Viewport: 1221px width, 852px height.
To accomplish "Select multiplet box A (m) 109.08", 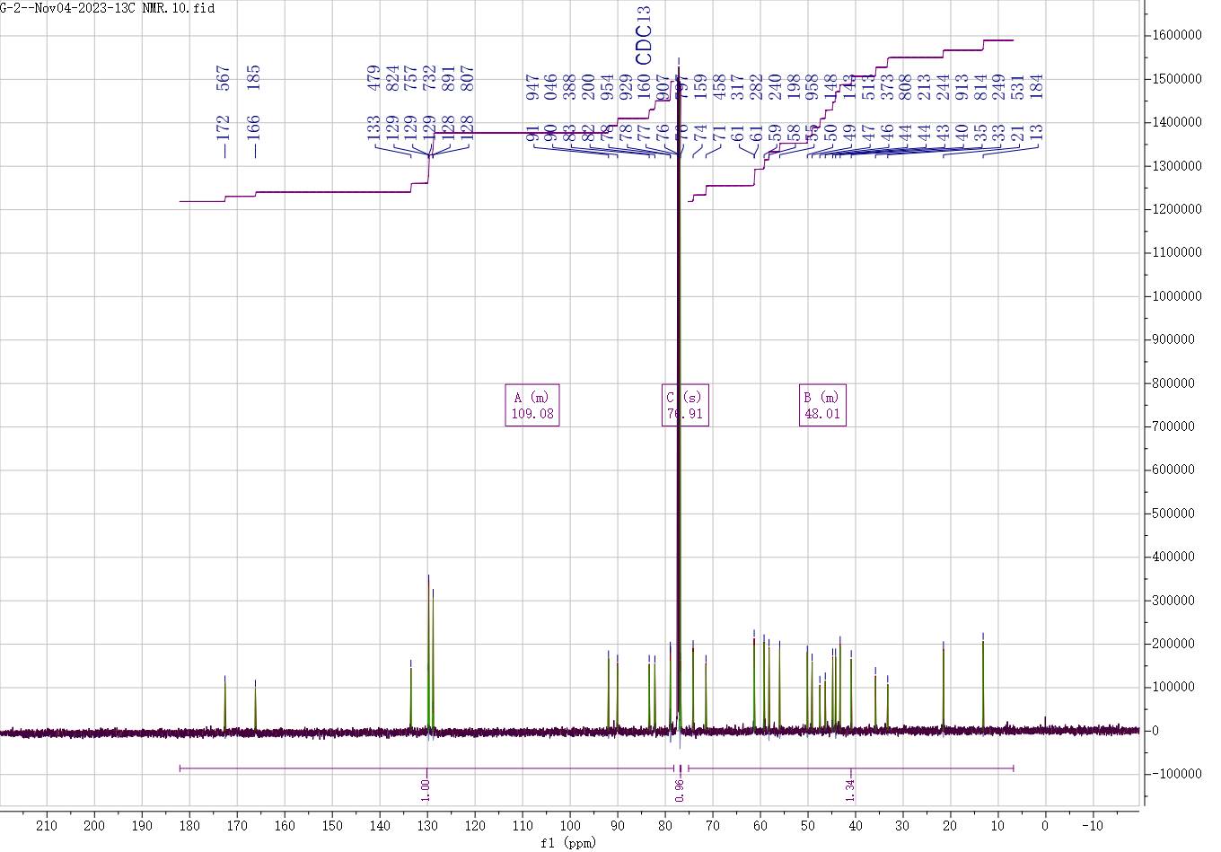I will [x=532, y=406].
